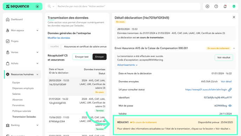
Task: Open the notifications bell
Action: (x=225, y=6)
